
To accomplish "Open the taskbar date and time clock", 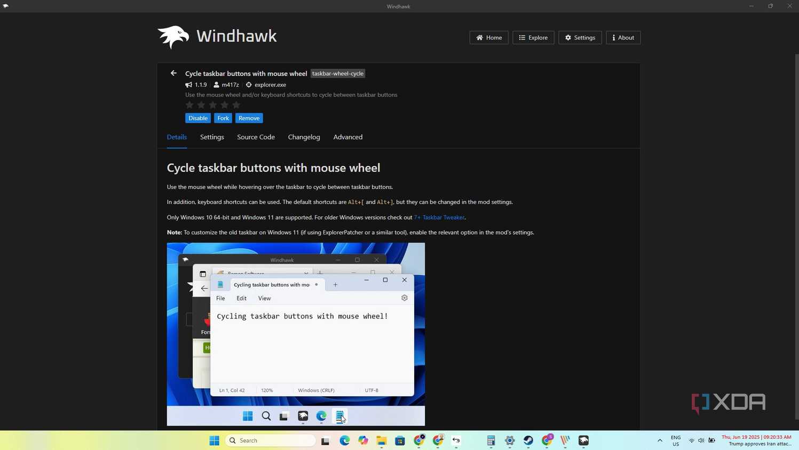I will (x=757, y=440).
